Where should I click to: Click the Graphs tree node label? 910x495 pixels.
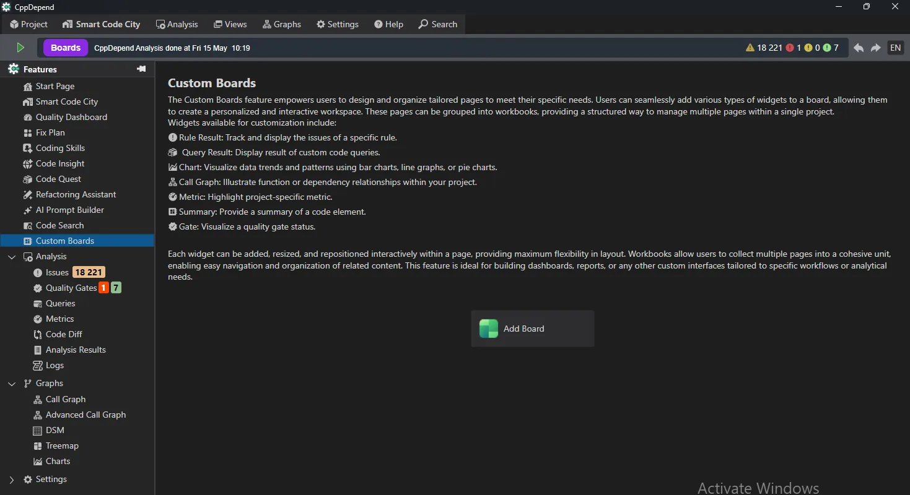coord(50,383)
